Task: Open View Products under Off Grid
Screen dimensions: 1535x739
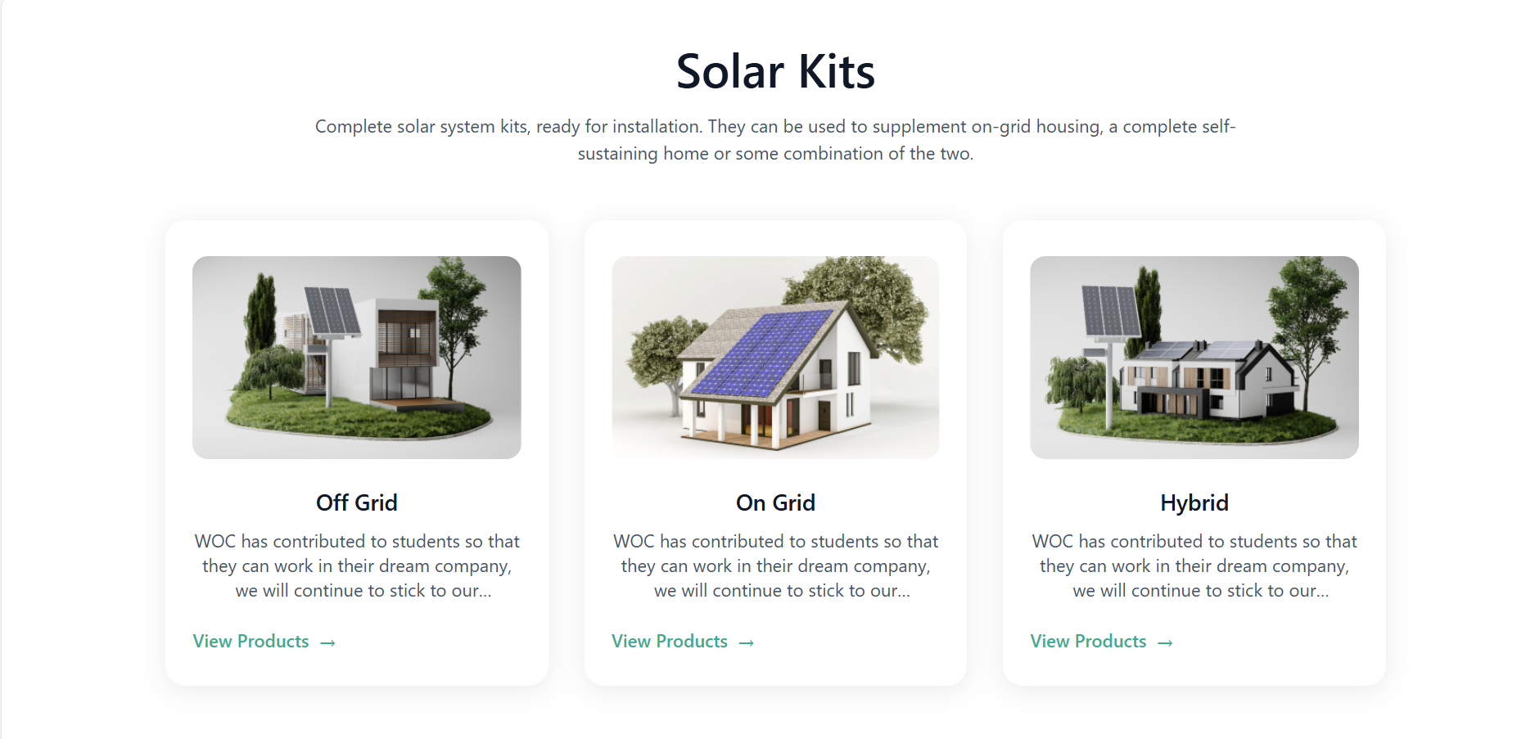Action: click(250, 642)
